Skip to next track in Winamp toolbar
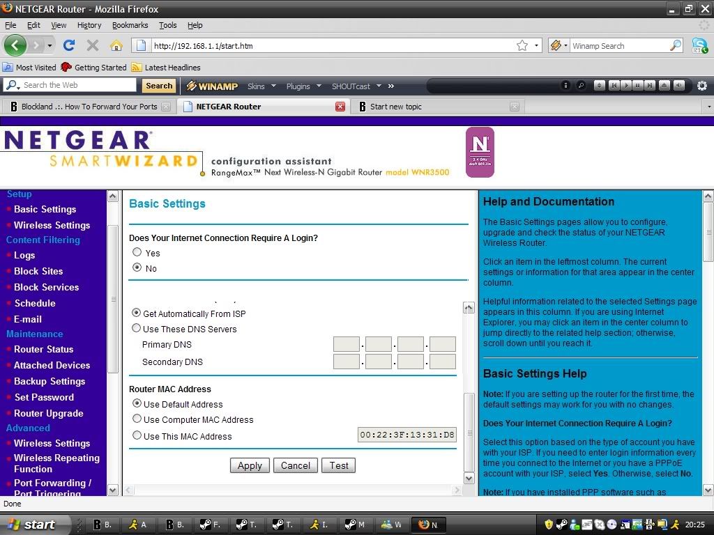This screenshot has width=714, height=535. (651, 86)
